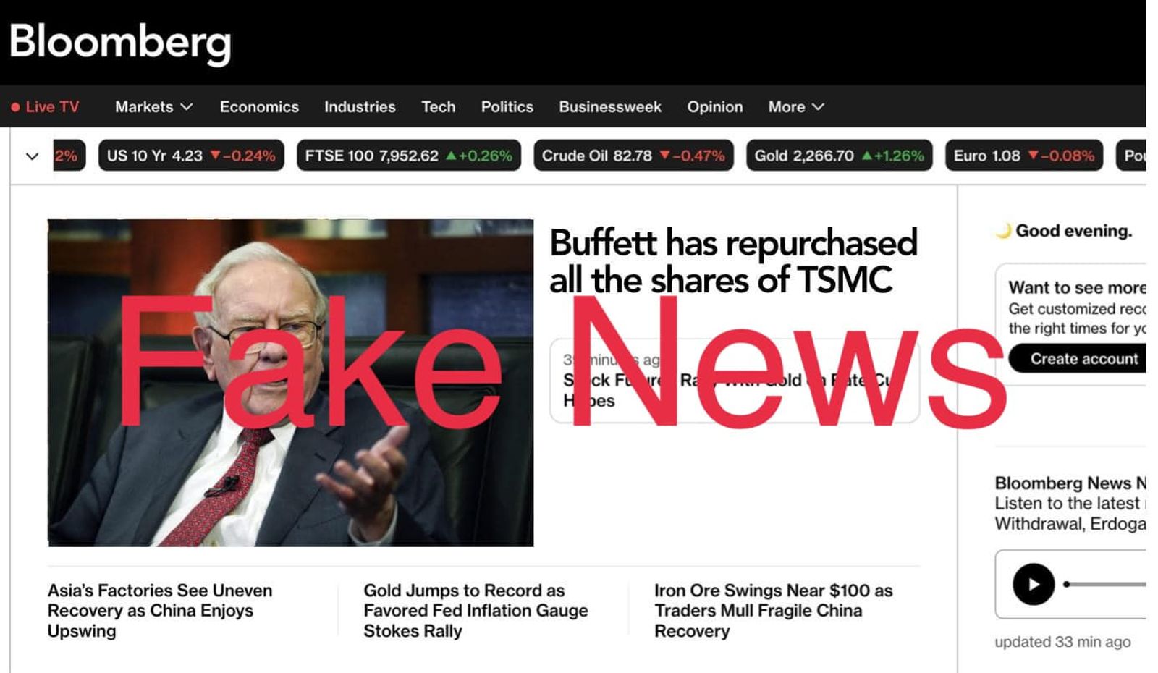1158x673 pixels.
Task: Open the Buffett repurchased TSMC shares headline
Action: [733, 261]
